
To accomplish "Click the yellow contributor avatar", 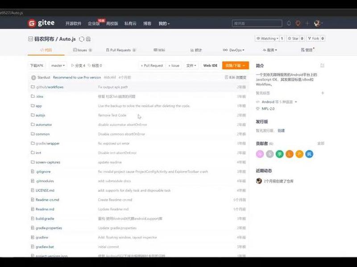I will pyautogui.click(x=299, y=154).
